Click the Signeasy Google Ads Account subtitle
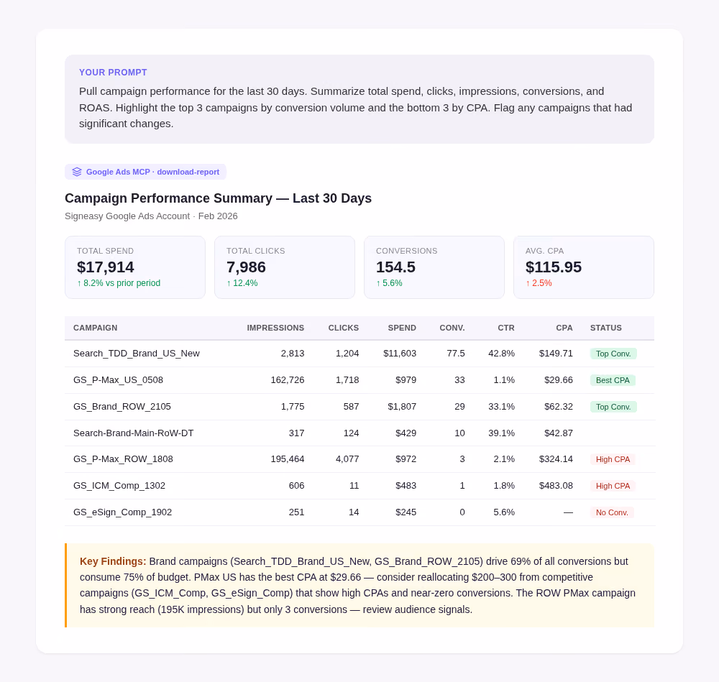 click(151, 216)
